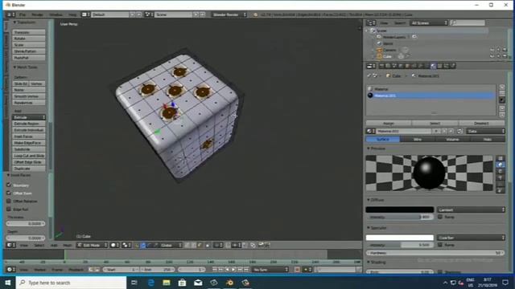The width and height of the screenshot is (515, 289).
Task: Open the Select menu in 3D view header
Action: pos(39,245)
